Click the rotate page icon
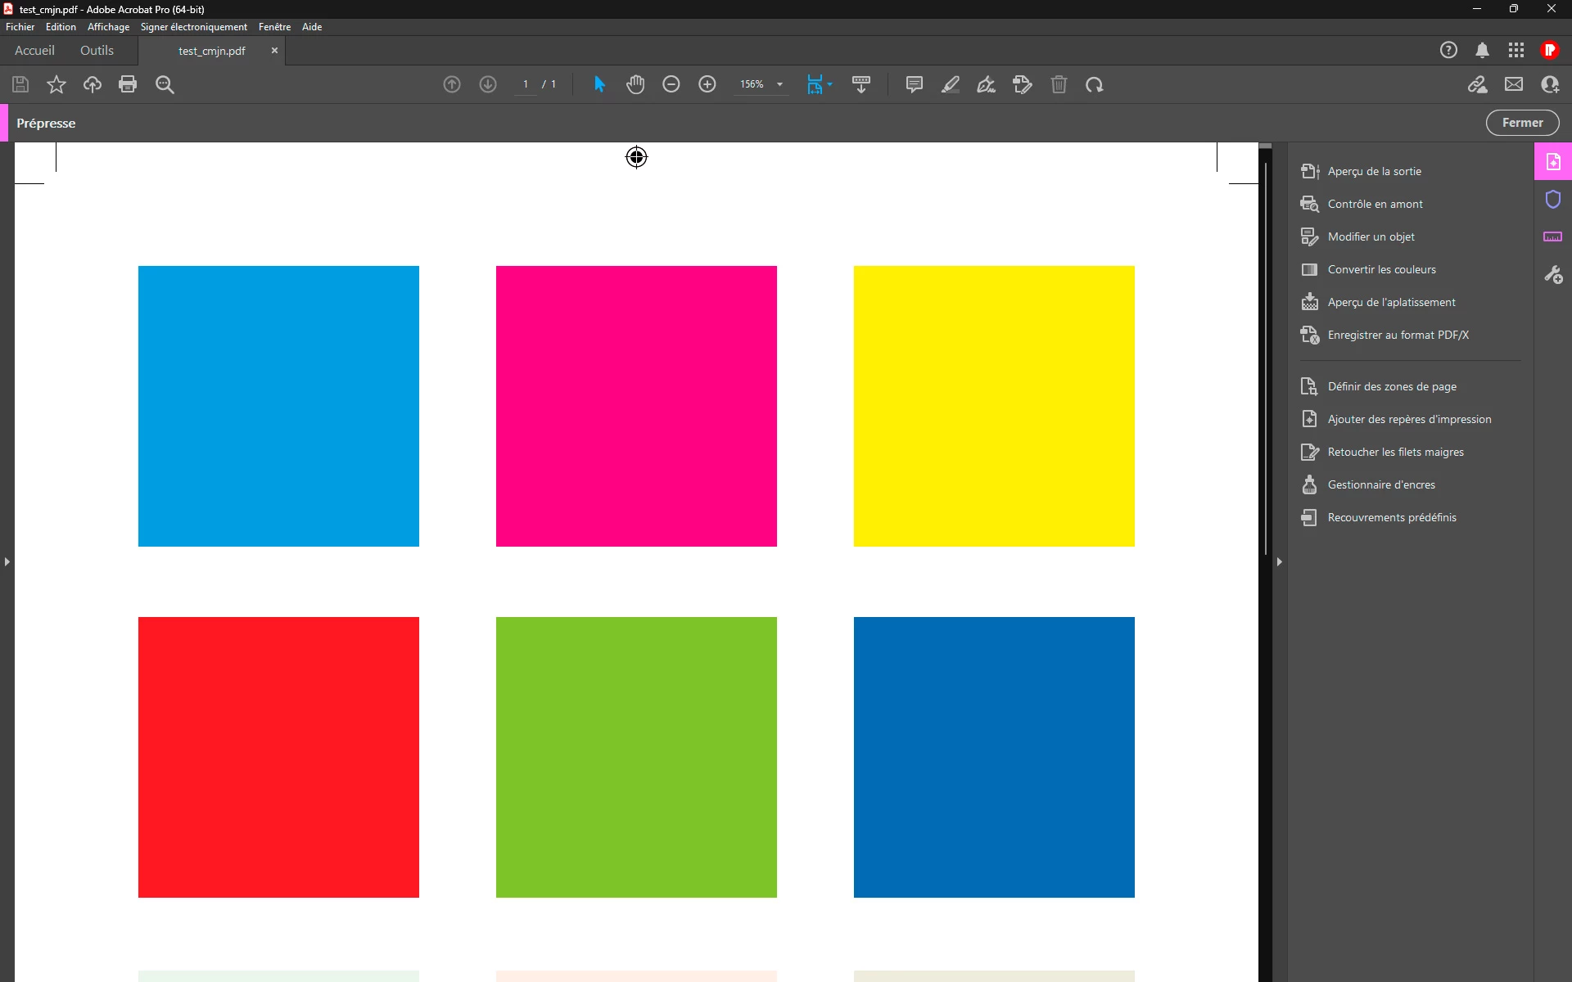The image size is (1572, 982). coord(1095,84)
